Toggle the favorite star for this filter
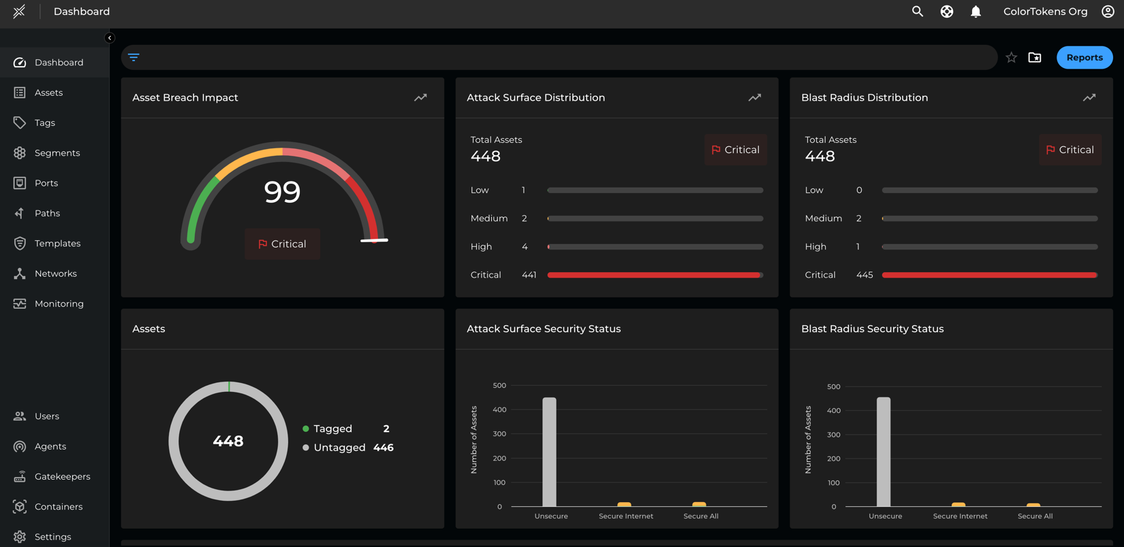The image size is (1124, 547). 1012,58
